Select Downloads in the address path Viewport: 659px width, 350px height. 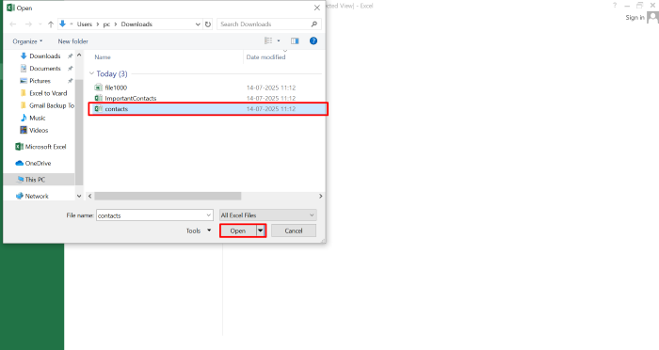tap(137, 24)
